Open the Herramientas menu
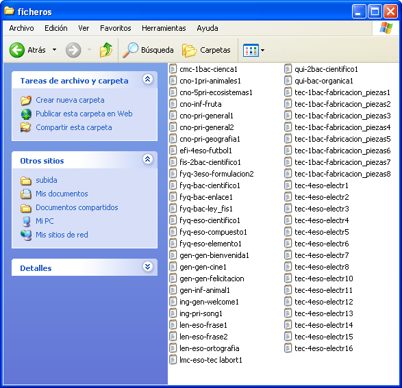 coord(164,28)
